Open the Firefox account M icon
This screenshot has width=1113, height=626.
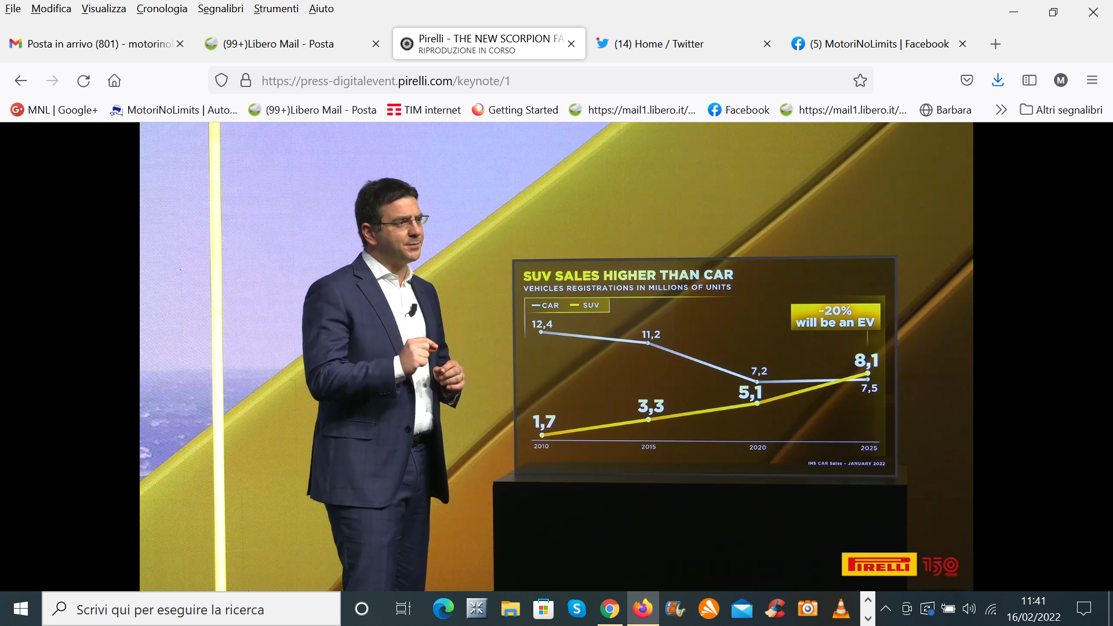pyautogui.click(x=1061, y=81)
